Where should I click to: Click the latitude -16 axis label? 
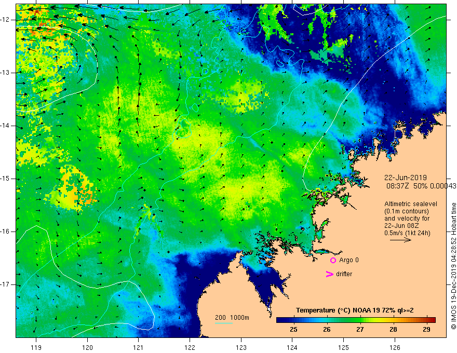coord(5,232)
